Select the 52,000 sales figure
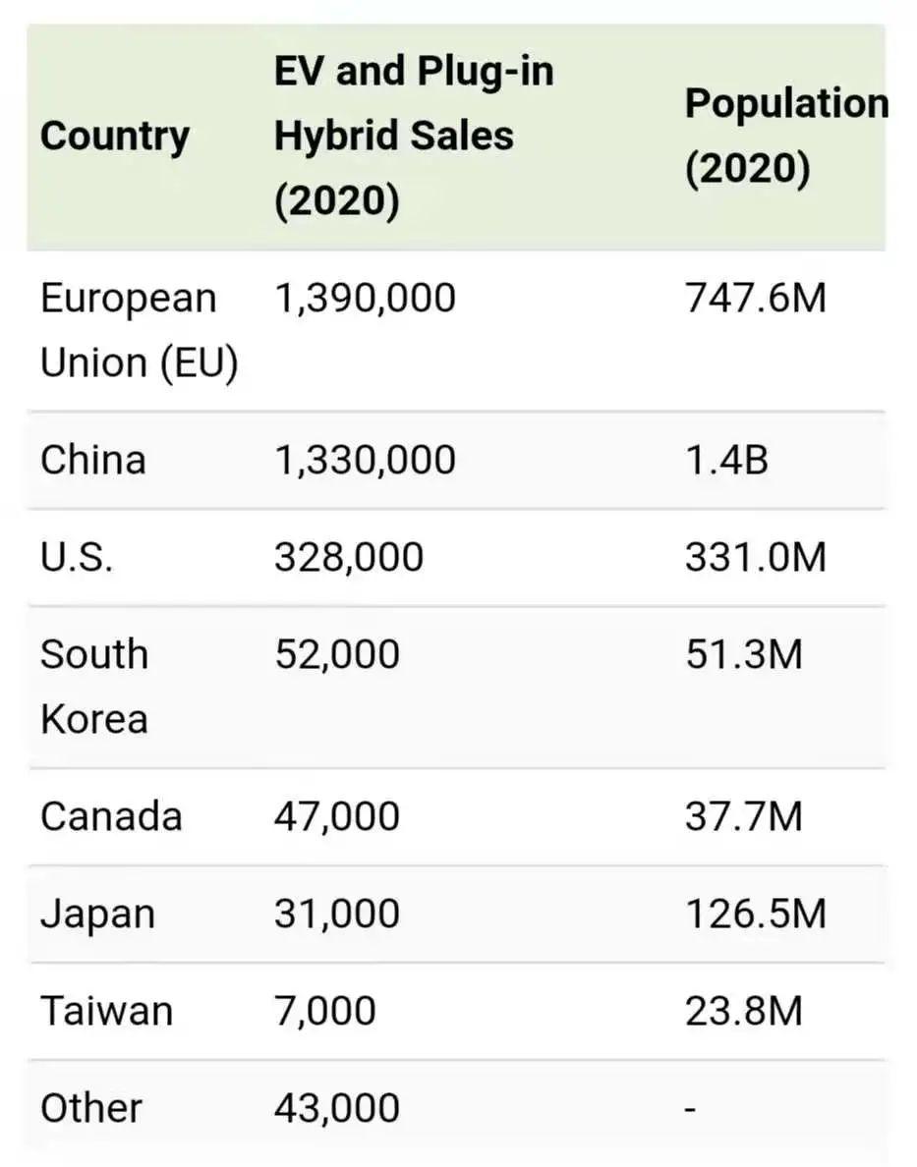 click(337, 654)
